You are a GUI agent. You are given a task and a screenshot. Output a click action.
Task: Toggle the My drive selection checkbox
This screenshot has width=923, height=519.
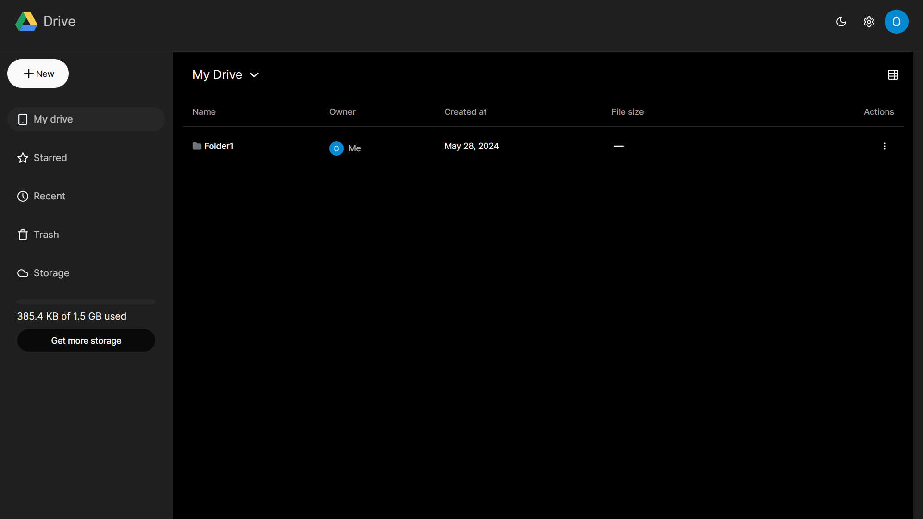[x=23, y=119]
